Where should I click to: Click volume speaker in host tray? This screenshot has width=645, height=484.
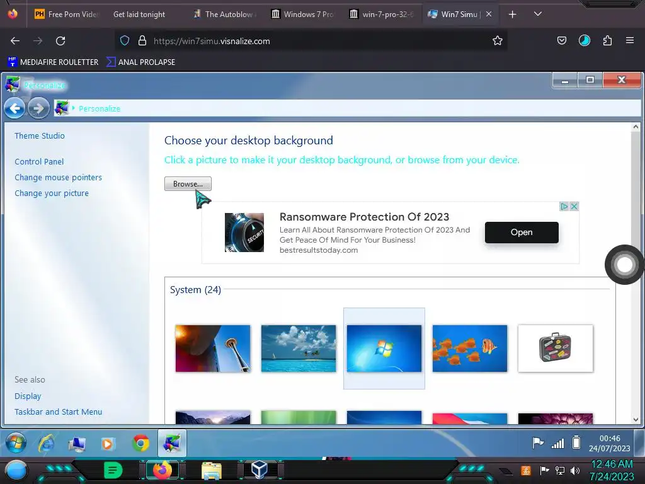point(575,470)
